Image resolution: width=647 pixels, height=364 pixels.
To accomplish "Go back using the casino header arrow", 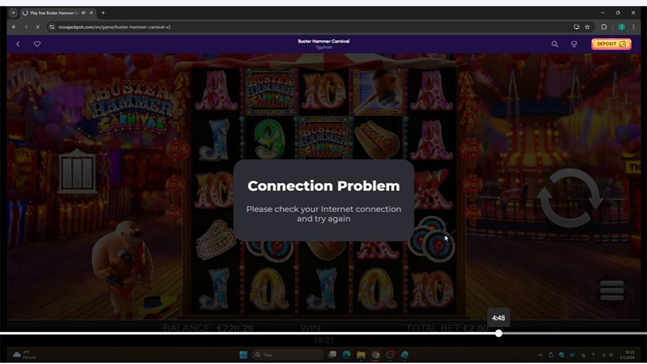I will pyautogui.click(x=18, y=44).
